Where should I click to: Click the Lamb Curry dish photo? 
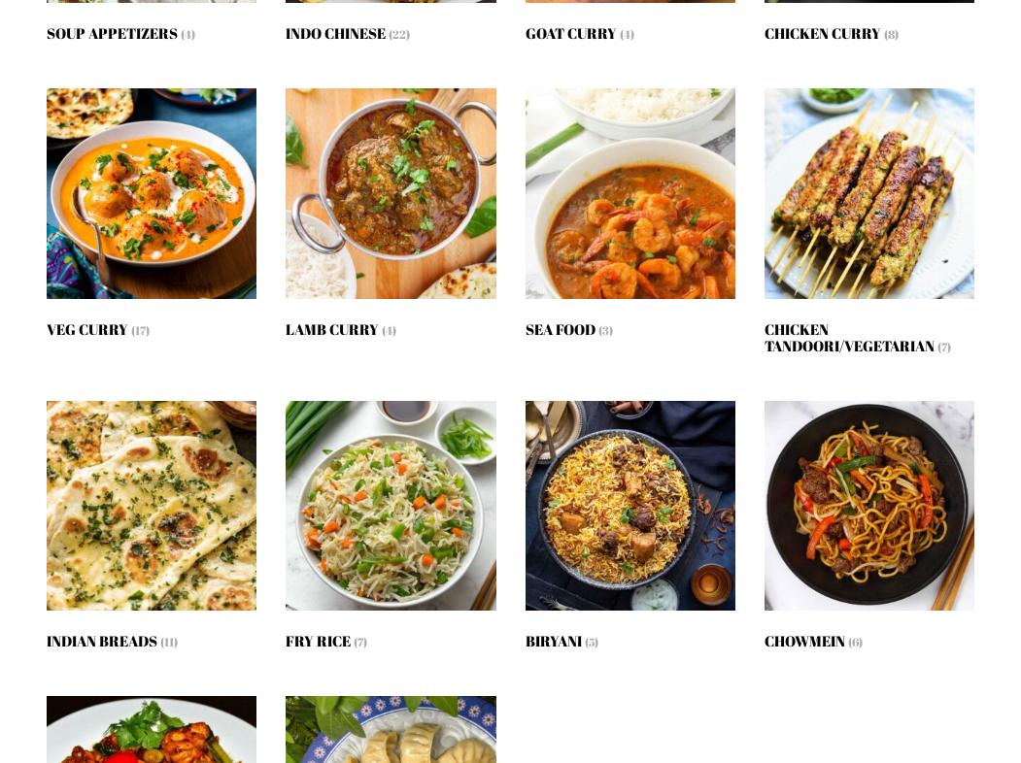(391, 193)
